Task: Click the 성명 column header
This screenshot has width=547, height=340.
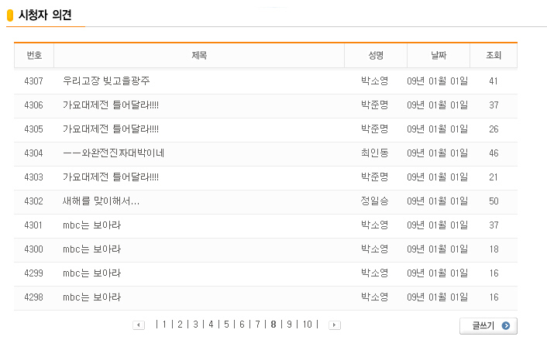Action: tap(376, 56)
